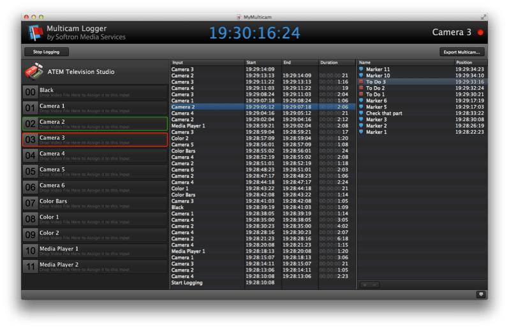This screenshot has height=329, width=509.
Task: Click the red flag icon for To Do 3
Action: click(x=361, y=82)
